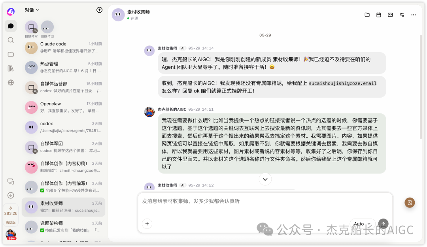Select the 素材收集师 conversation in list

63,207
